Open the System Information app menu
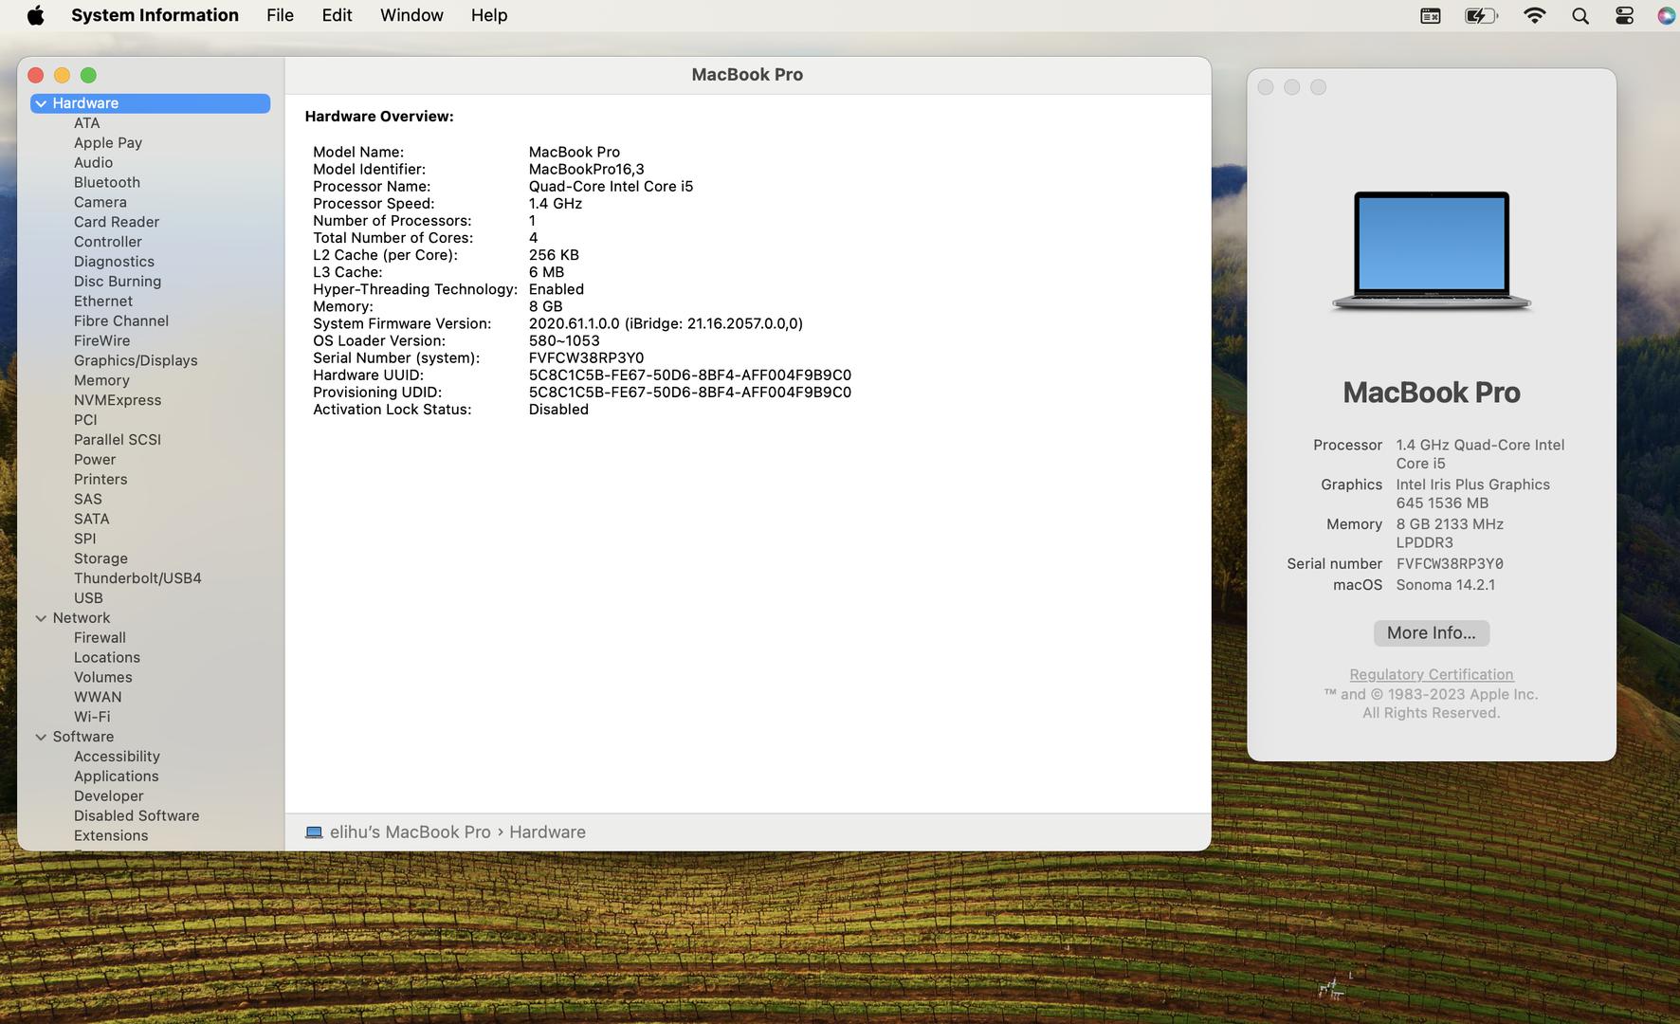 pos(155,15)
